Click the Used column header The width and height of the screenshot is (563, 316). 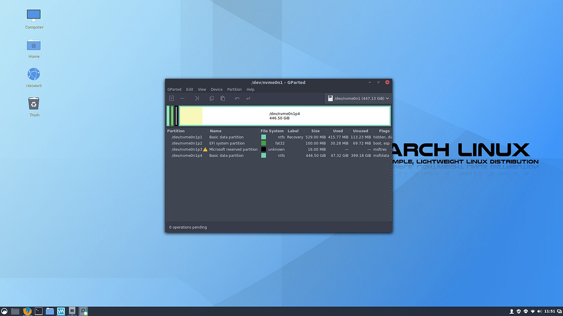pos(338,131)
